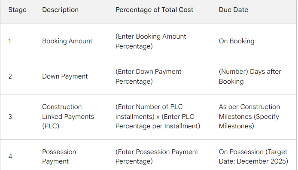298x170 pixels.
Task: Select stage number 3 cell
Action: pos(10,117)
